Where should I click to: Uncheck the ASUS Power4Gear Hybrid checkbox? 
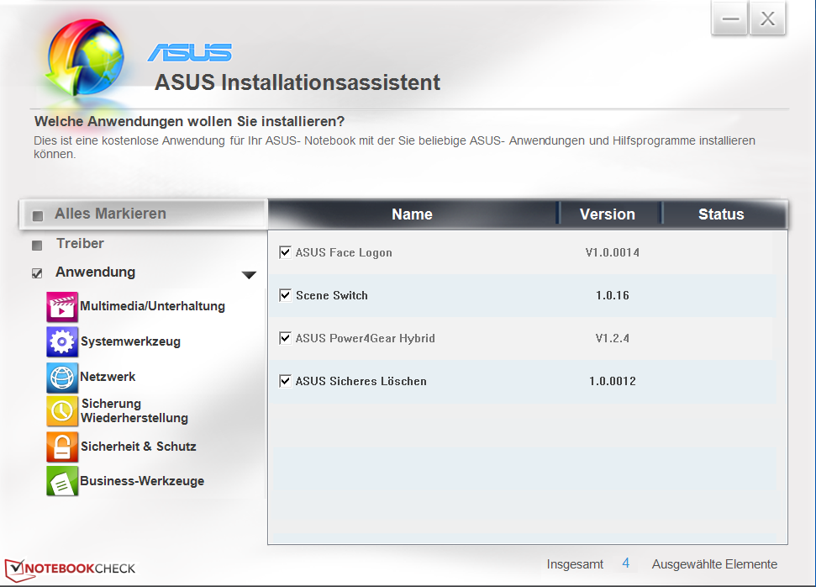pos(285,338)
